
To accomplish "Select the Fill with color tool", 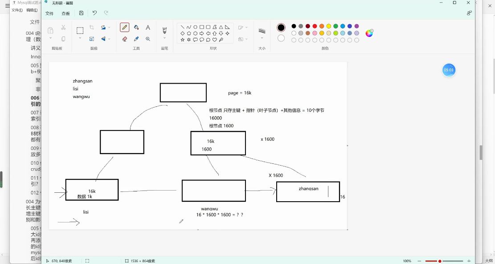I will [136, 27].
